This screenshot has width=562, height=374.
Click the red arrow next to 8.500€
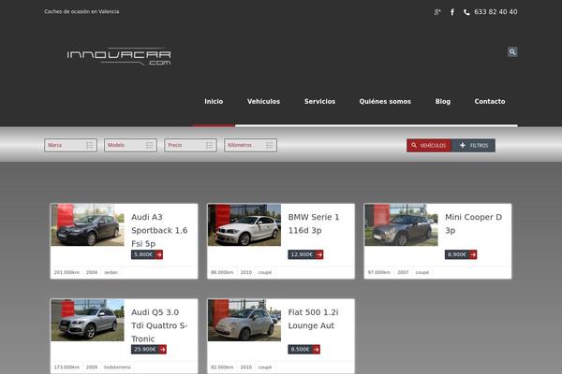316,350
